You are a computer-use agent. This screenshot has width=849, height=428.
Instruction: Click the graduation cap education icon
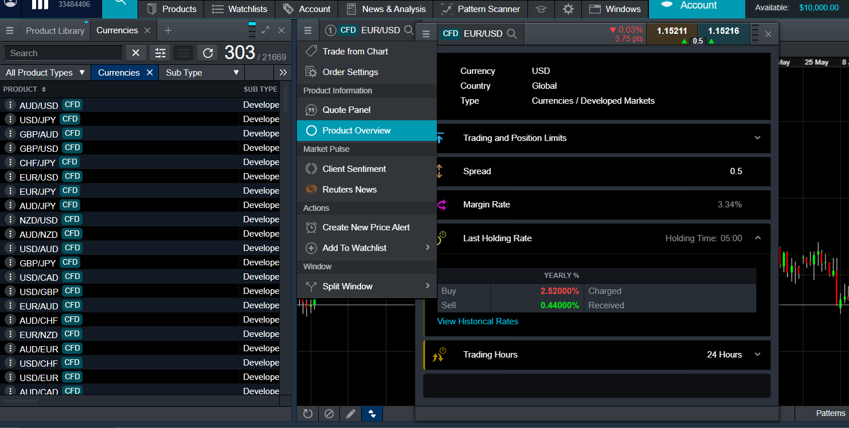[541, 9]
